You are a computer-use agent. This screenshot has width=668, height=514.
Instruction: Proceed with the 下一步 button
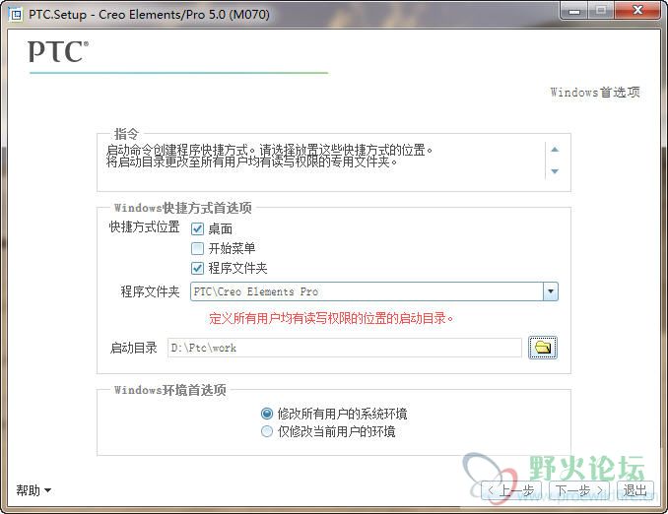click(x=579, y=490)
